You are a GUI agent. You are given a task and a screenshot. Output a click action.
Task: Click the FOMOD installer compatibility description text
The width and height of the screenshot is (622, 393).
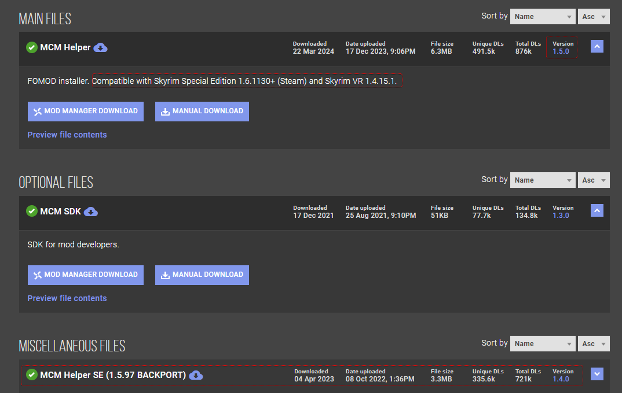click(212, 81)
